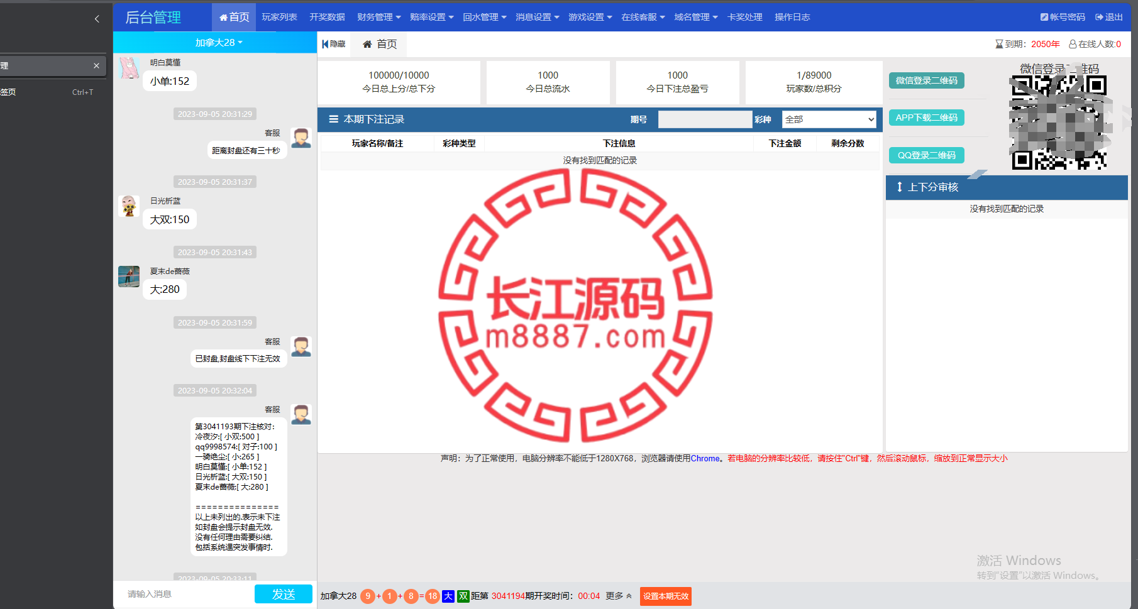Click the 退出 logout icon

pos(1099,17)
